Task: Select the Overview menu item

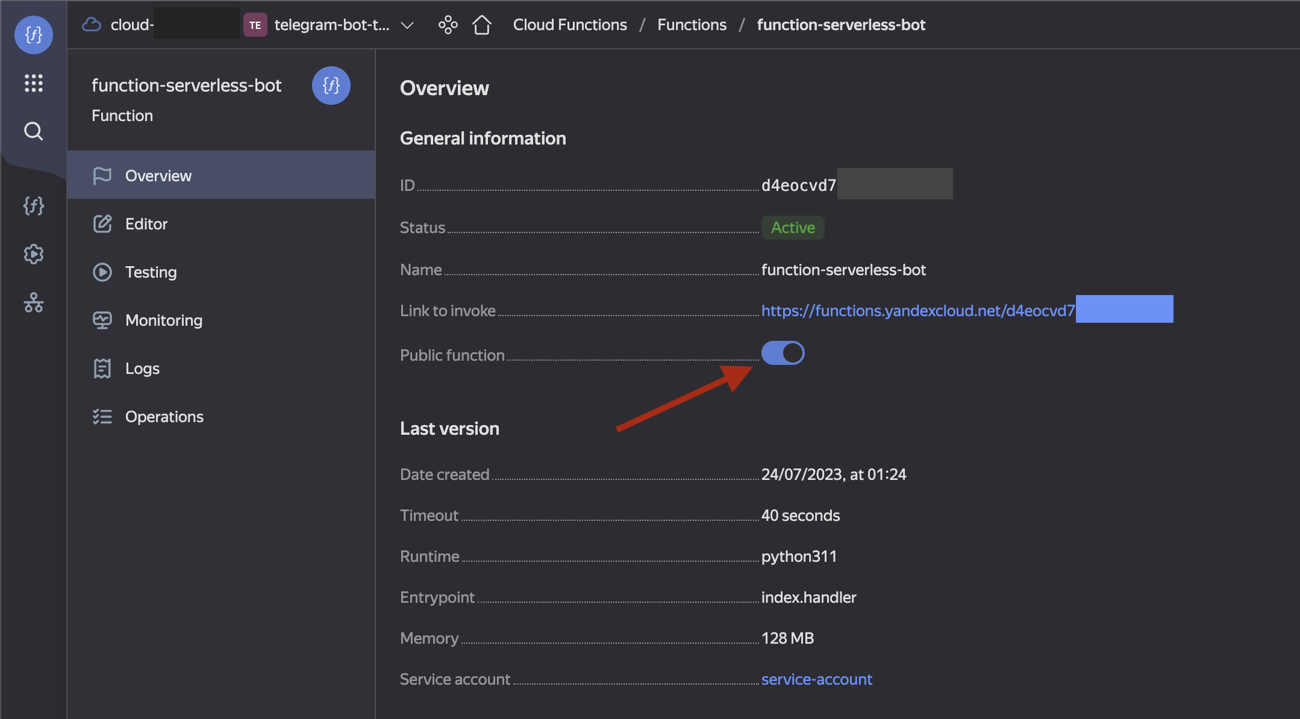Action: click(x=158, y=176)
